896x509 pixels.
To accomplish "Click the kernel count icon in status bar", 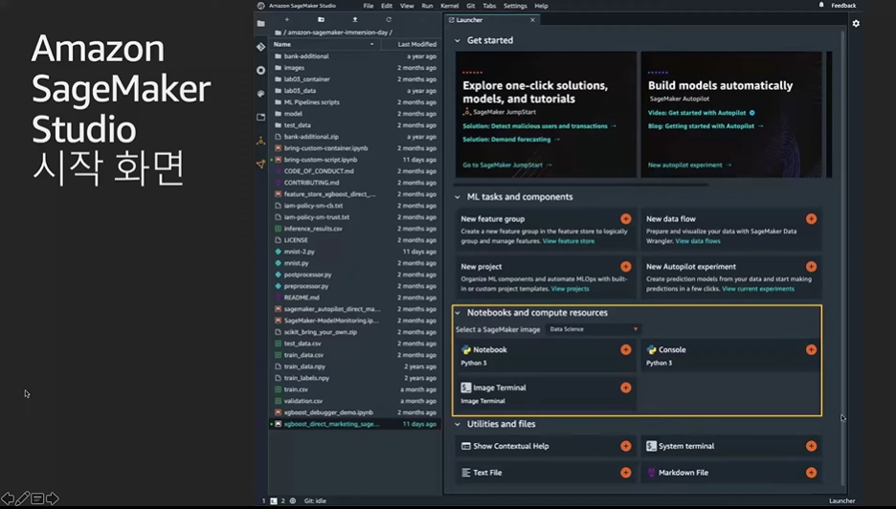I will click(293, 501).
